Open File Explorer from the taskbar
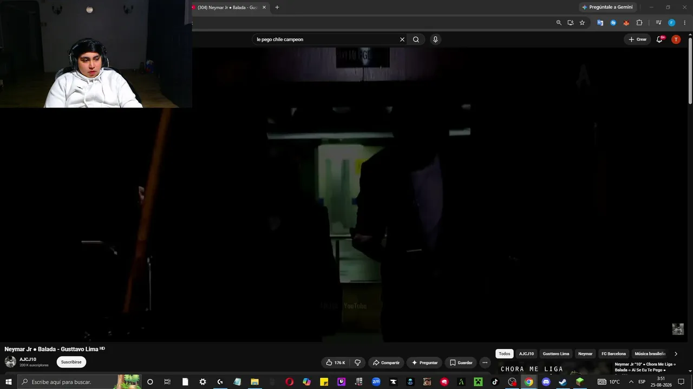Image resolution: width=693 pixels, height=389 pixels. click(x=254, y=382)
